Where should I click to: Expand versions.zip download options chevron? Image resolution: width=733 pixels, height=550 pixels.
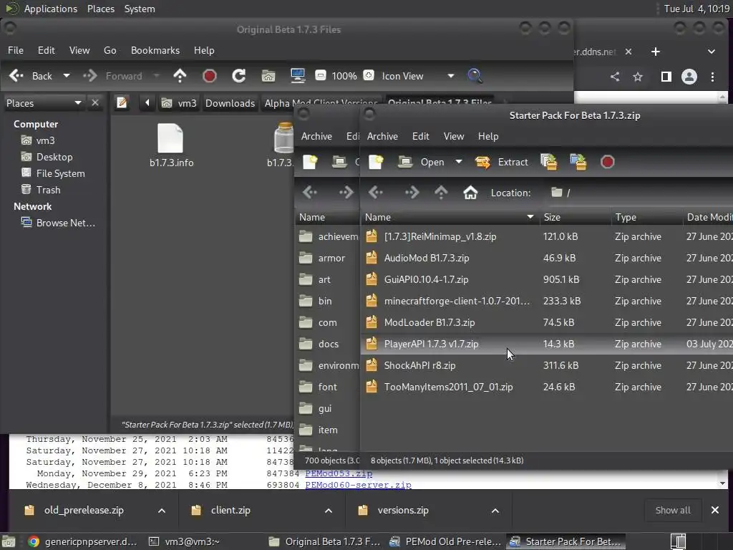(495, 511)
